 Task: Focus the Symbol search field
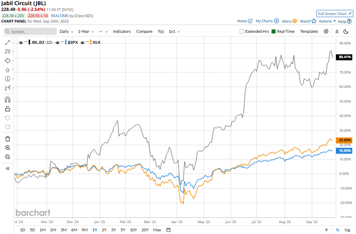coord(30,31)
